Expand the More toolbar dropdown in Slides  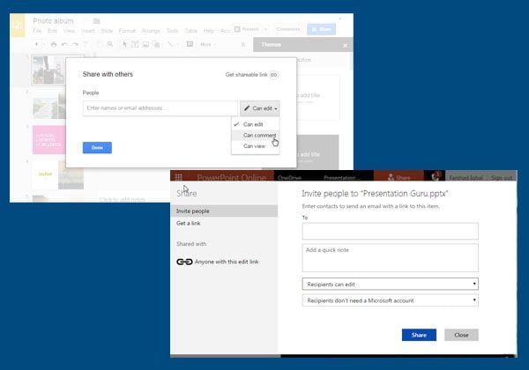[208, 44]
